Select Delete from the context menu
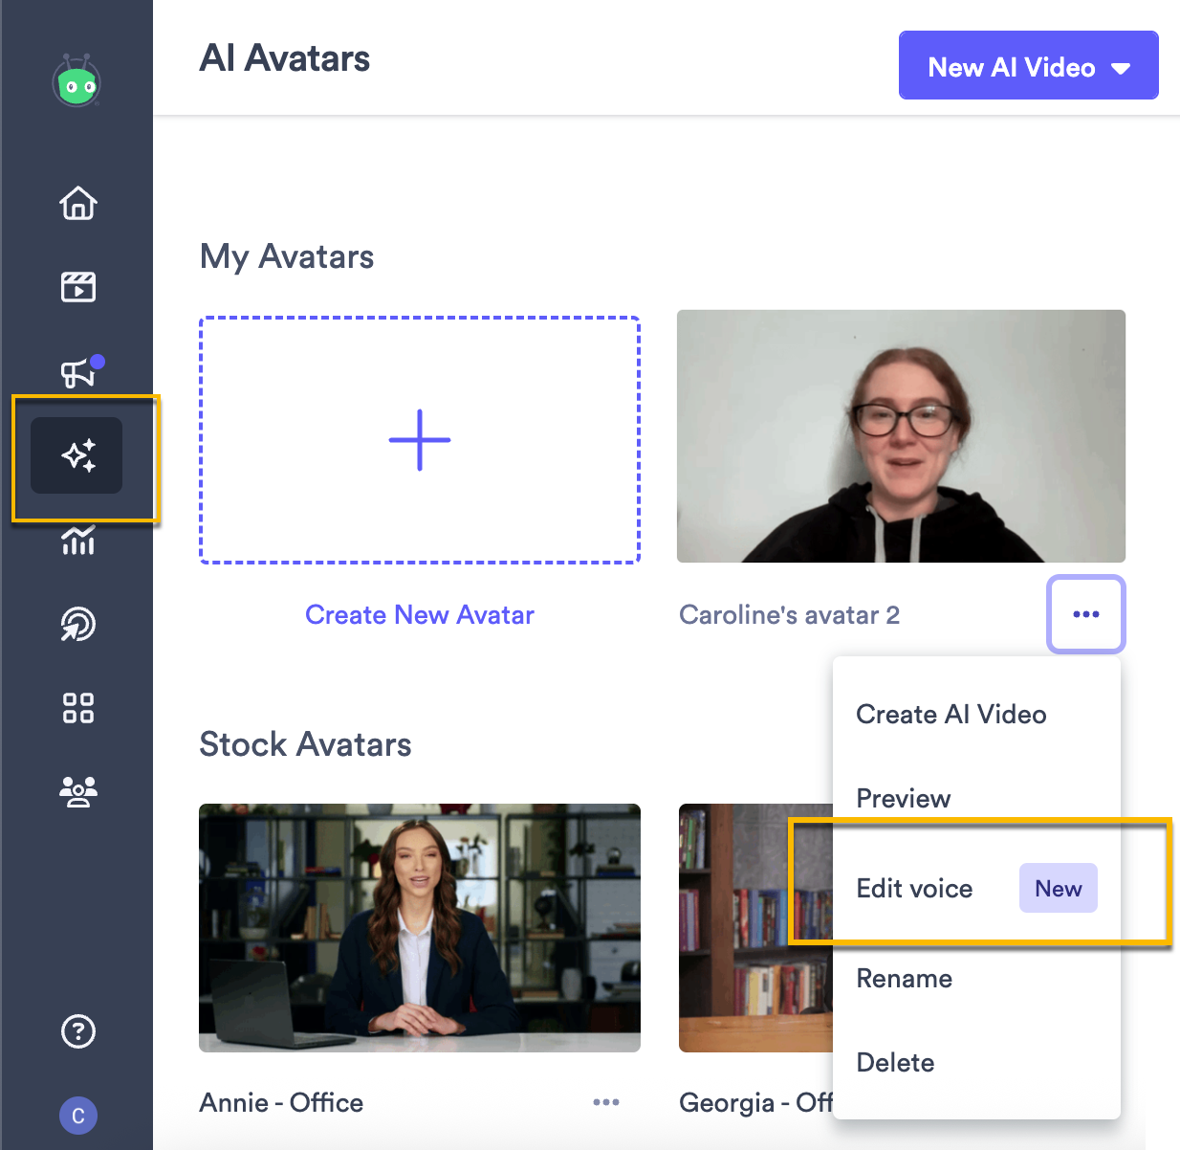Viewport: 1180px width, 1150px height. (x=895, y=1062)
